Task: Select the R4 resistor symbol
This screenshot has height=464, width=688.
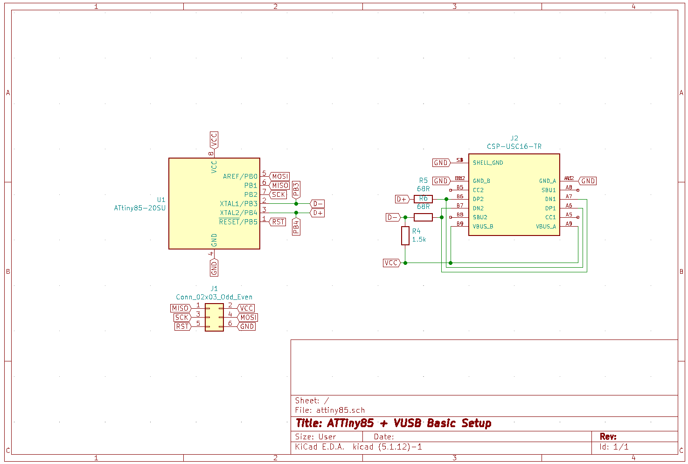Action: [x=405, y=235]
